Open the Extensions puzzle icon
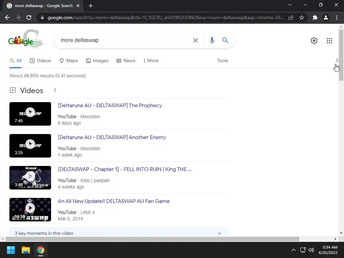 coord(315,17)
